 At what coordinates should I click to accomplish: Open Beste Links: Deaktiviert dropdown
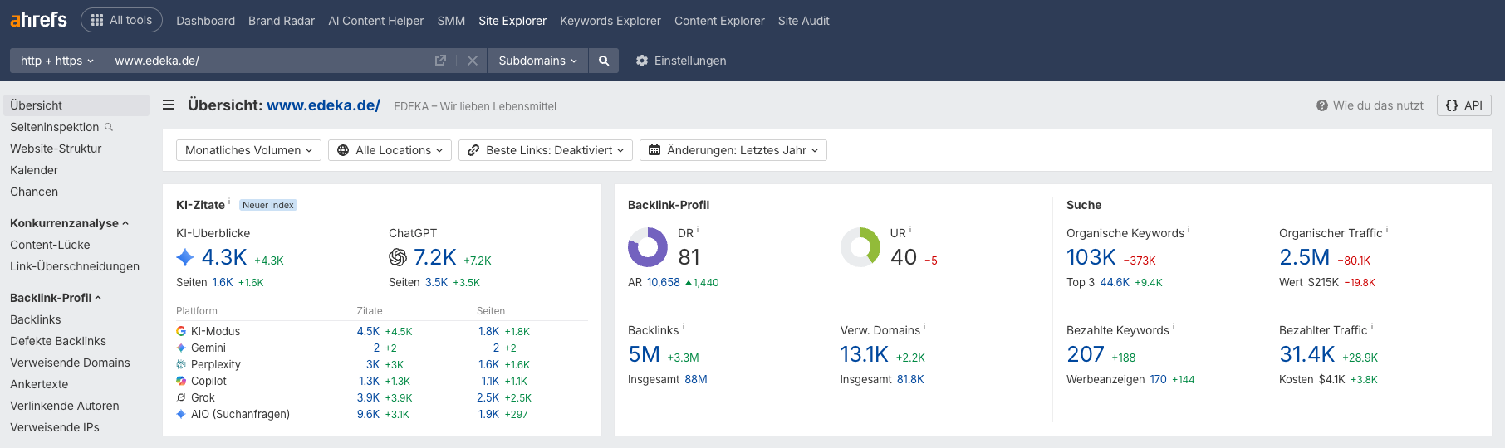546,150
